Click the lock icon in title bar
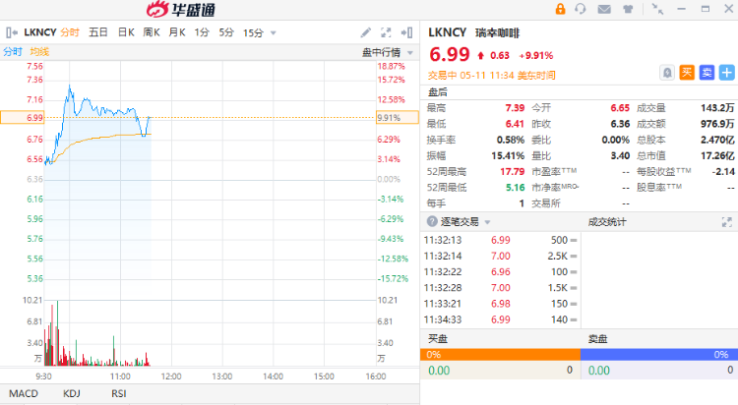Screen dimensions: 738x405 (x=560, y=10)
